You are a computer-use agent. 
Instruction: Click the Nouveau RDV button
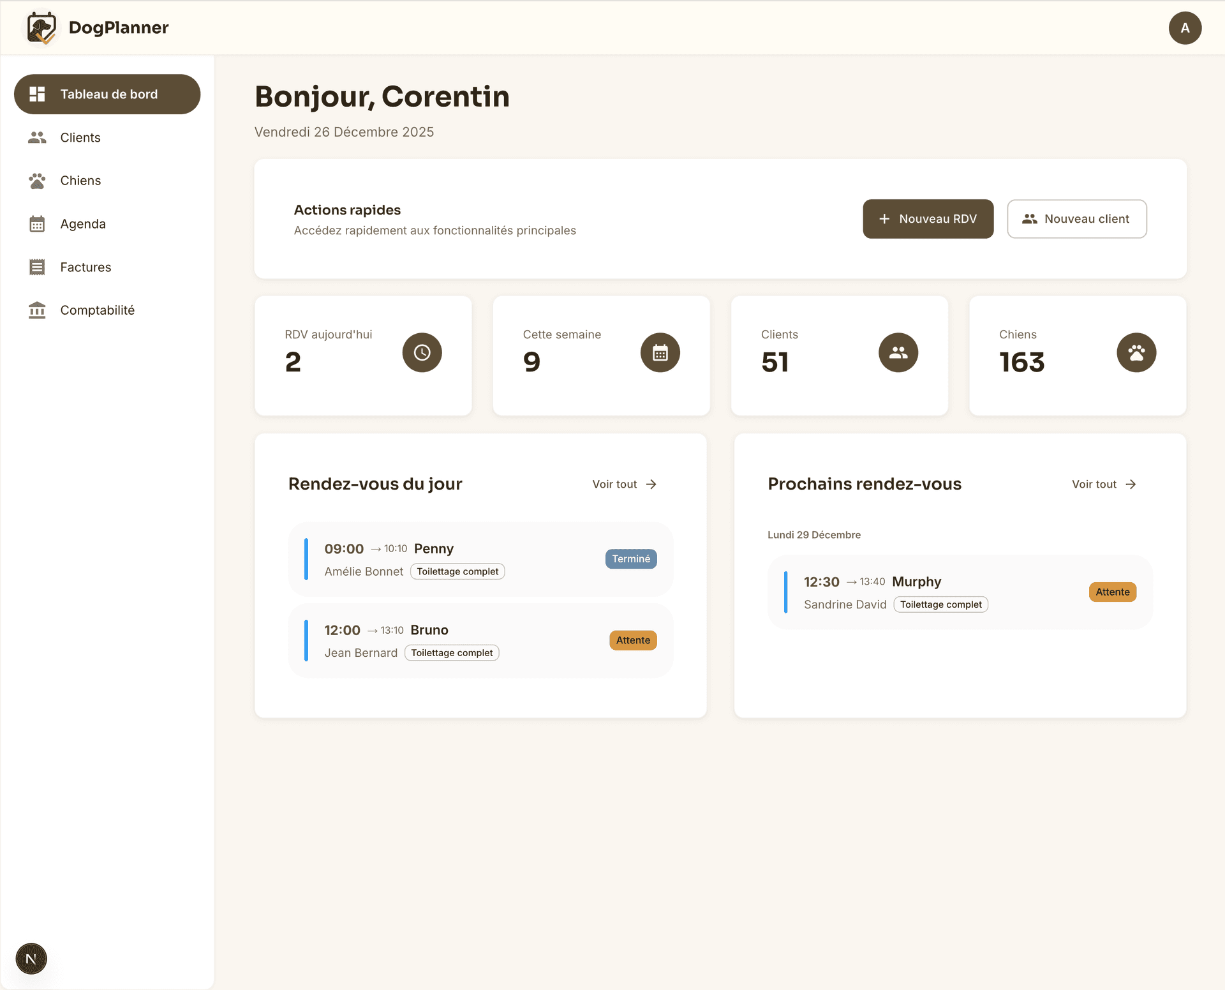(x=928, y=219)
